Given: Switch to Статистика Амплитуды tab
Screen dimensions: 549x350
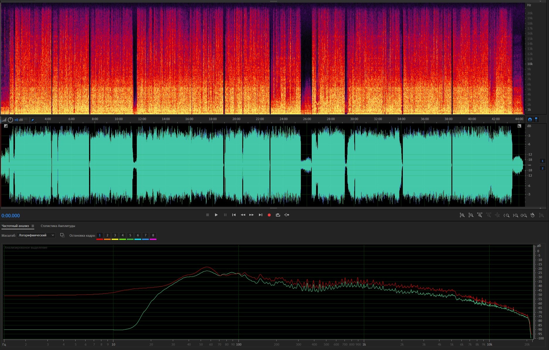Looking at the screenshot, I should [x=58, y=226].
